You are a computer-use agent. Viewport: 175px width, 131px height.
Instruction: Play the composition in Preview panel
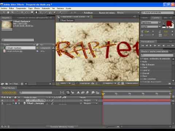click(x=151, y=45)
